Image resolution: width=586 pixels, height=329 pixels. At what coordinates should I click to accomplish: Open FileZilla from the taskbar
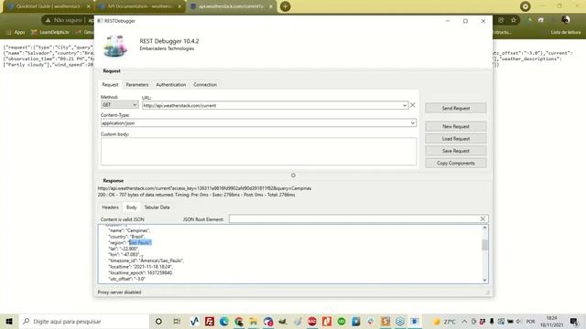tap(210, 321)
